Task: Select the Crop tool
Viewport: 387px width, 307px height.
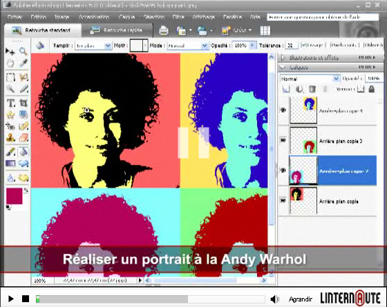Action: [23, 103]
